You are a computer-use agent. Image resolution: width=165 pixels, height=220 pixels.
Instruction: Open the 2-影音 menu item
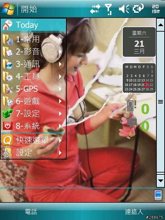coord(33,52)
